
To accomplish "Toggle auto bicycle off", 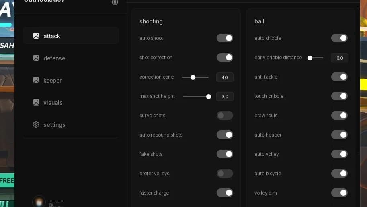I will click(x=339, y=174).
